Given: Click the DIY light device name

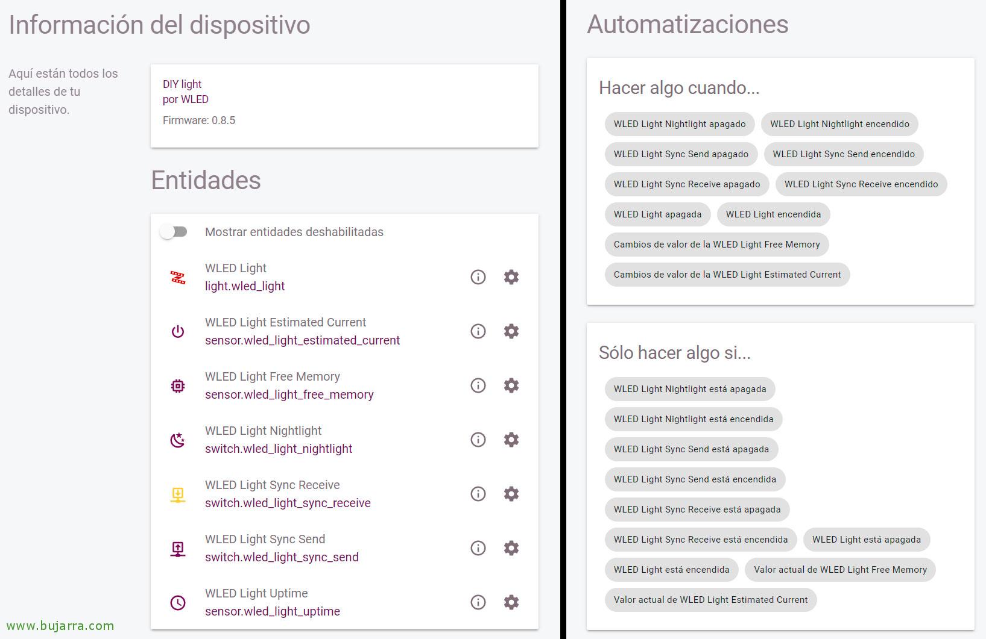Looking at the screenshot, I should (x=182, y=84).
